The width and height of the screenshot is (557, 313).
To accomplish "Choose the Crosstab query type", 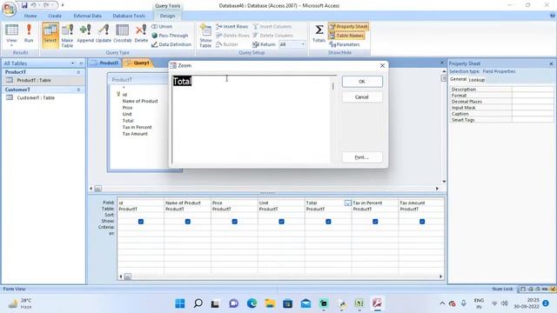I will coord(123,34).
